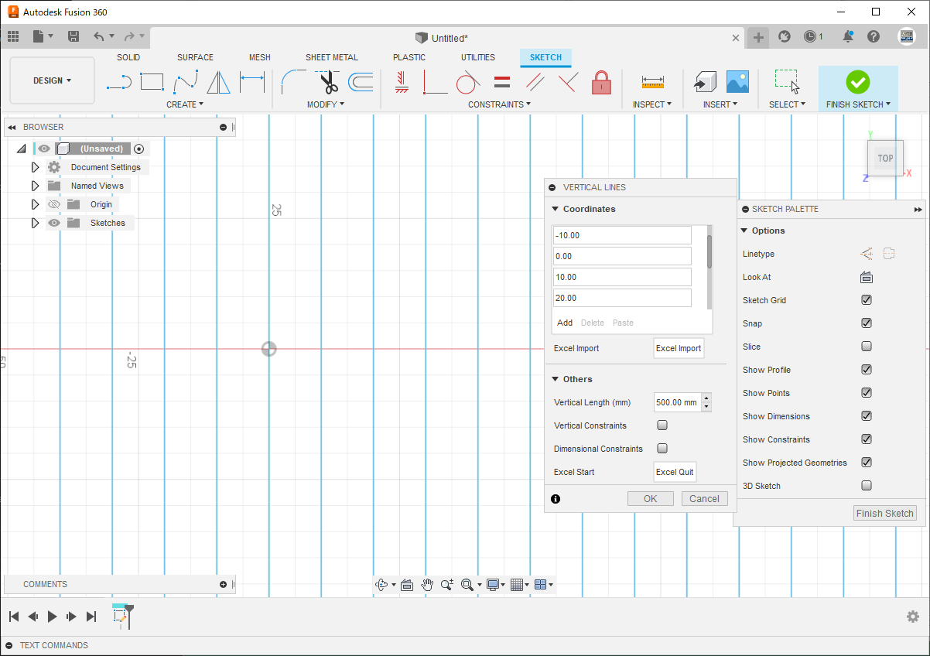Screen dimensions: 930x656
Task: Click the Look At icon in Sketch Palette
Action: pyautogui.click(x=867, y=277)
